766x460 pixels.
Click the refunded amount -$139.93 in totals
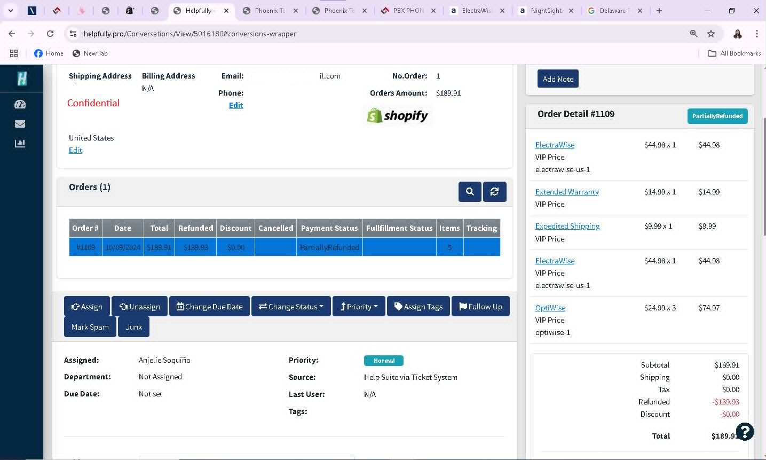tap(725, 402)
